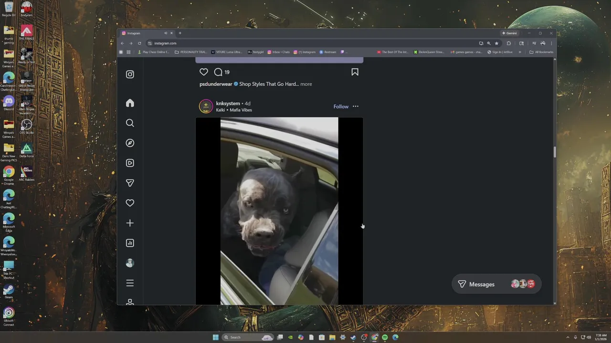Expand the hidden bookmarks chevron

tap(520, 52)
